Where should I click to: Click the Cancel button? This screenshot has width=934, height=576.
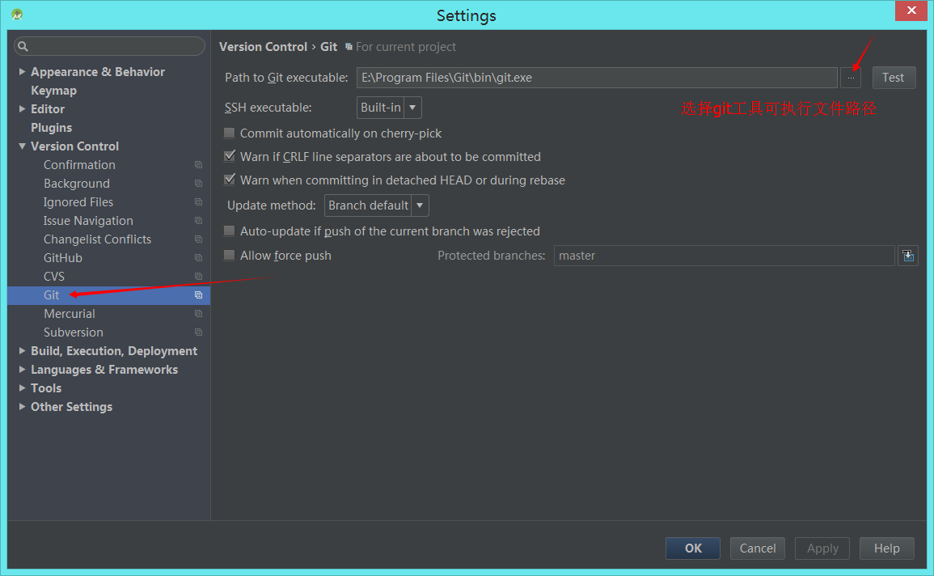click(757, 548)
